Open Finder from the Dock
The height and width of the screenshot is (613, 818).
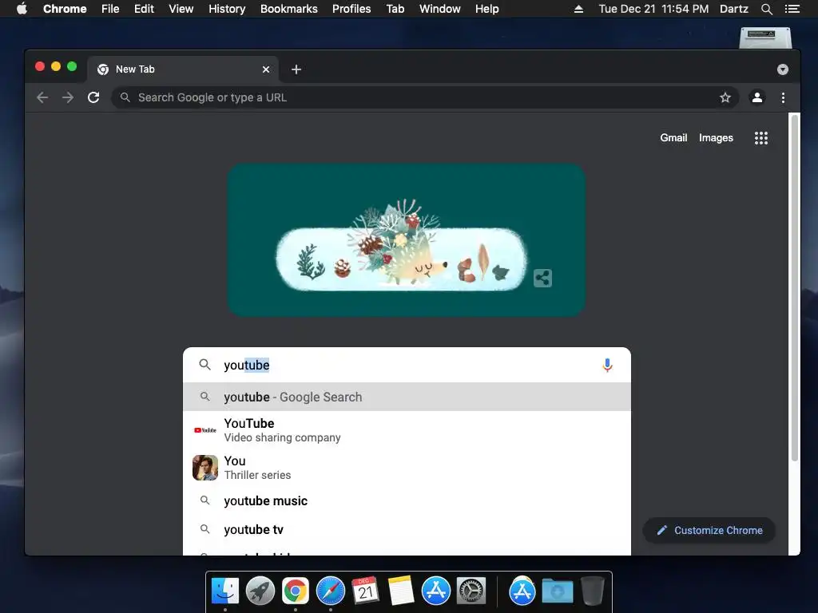pos(225,591)
